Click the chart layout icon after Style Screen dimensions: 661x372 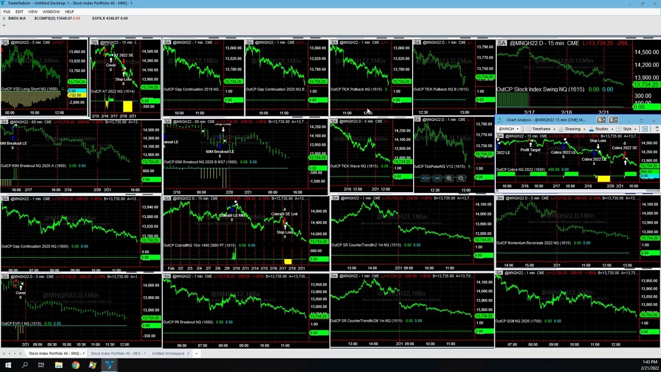645,129
